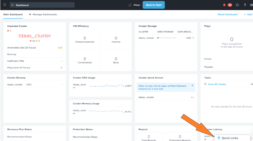253x141 pixels.
Task: Click the View All Task(s) link
Action: [217, 84]
